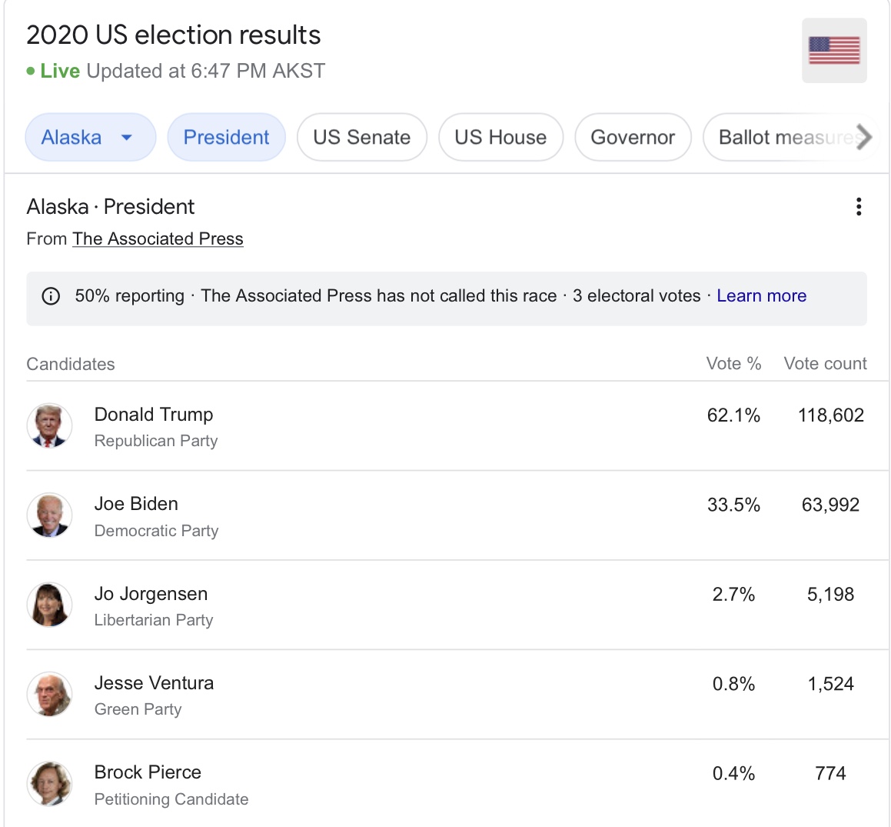The width and height of the screenshot is (891, 827).
Task: Expand the Alaska state dropdown
Action: point(90,138)
